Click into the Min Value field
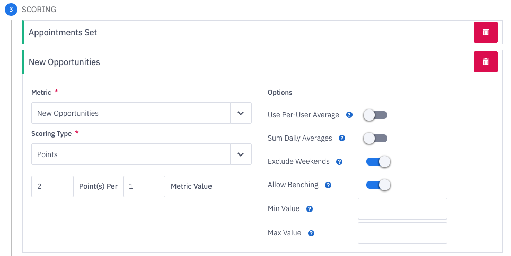This screenshot has width=511, height=256. click(402, 209)
